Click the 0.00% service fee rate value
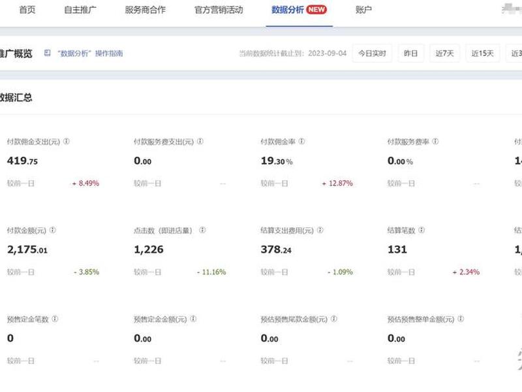The image size is (522, 392). pyautogui.click(x=400, y=161)
